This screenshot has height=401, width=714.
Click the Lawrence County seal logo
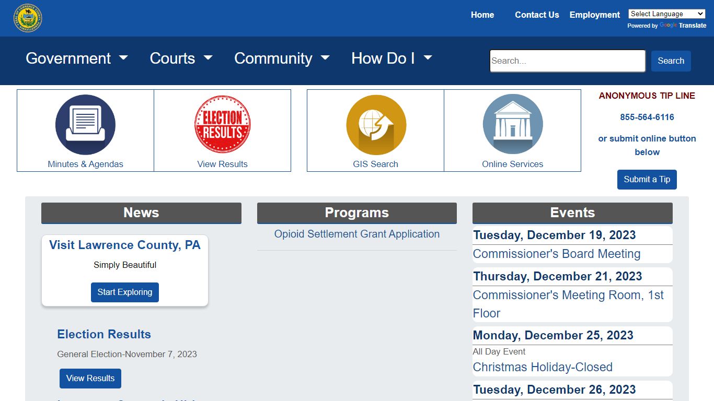tap(28, 18)
